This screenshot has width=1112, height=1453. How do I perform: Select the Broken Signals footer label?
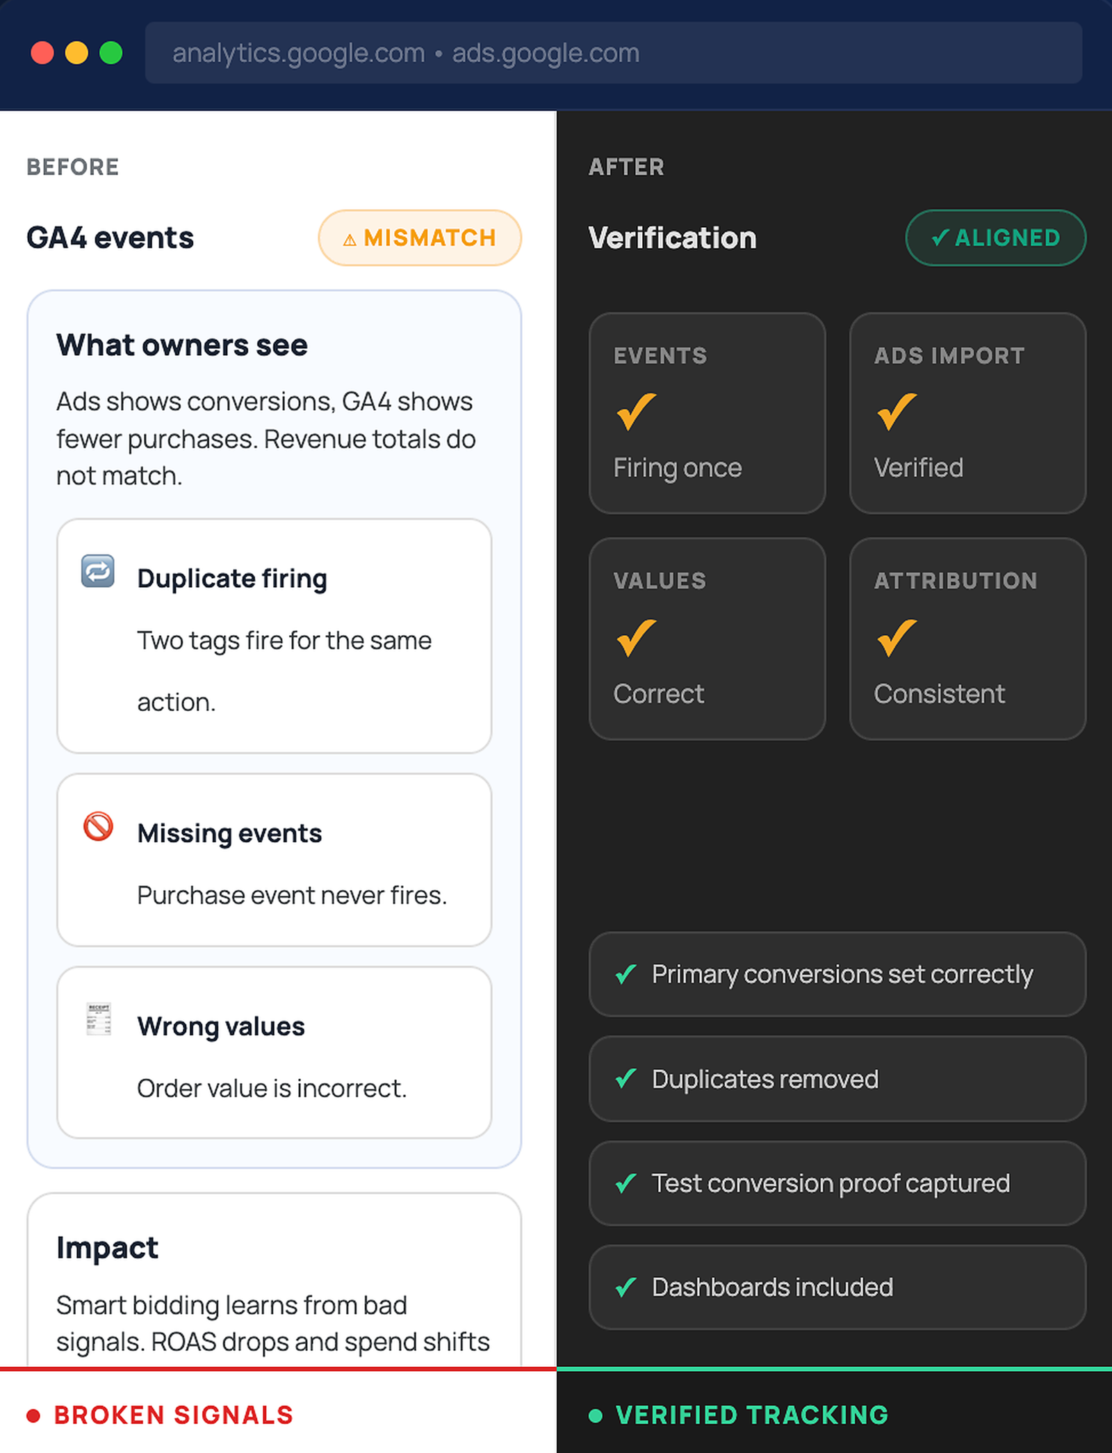pos(174,1415)
